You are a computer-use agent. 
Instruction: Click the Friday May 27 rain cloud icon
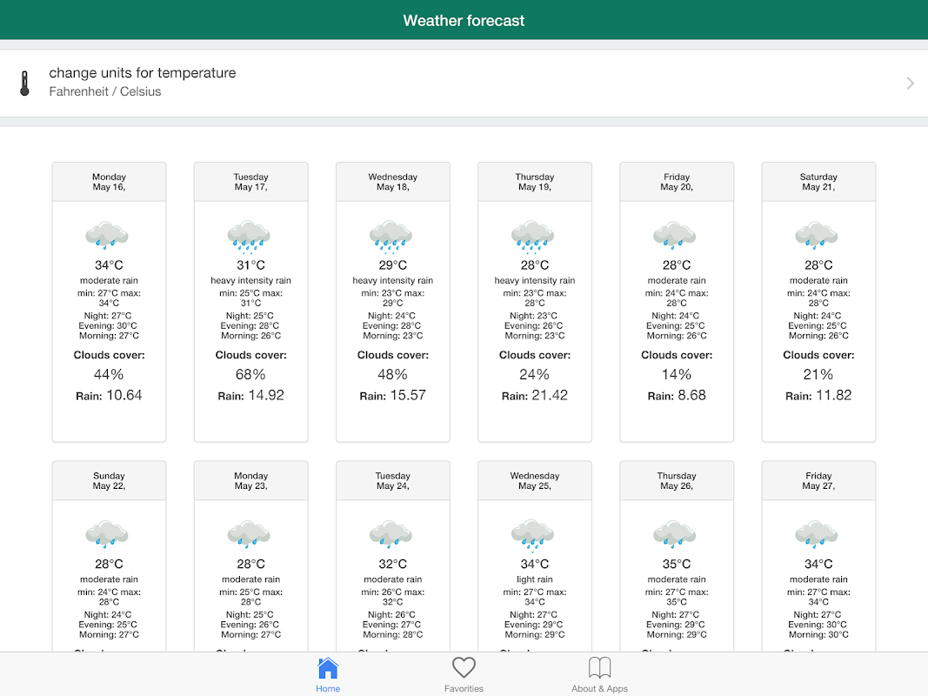(817, 534)
